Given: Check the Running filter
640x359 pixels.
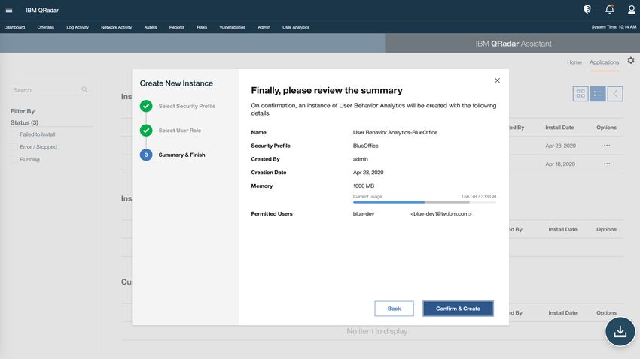Looking at the screenshot, I should coord(14,159).
